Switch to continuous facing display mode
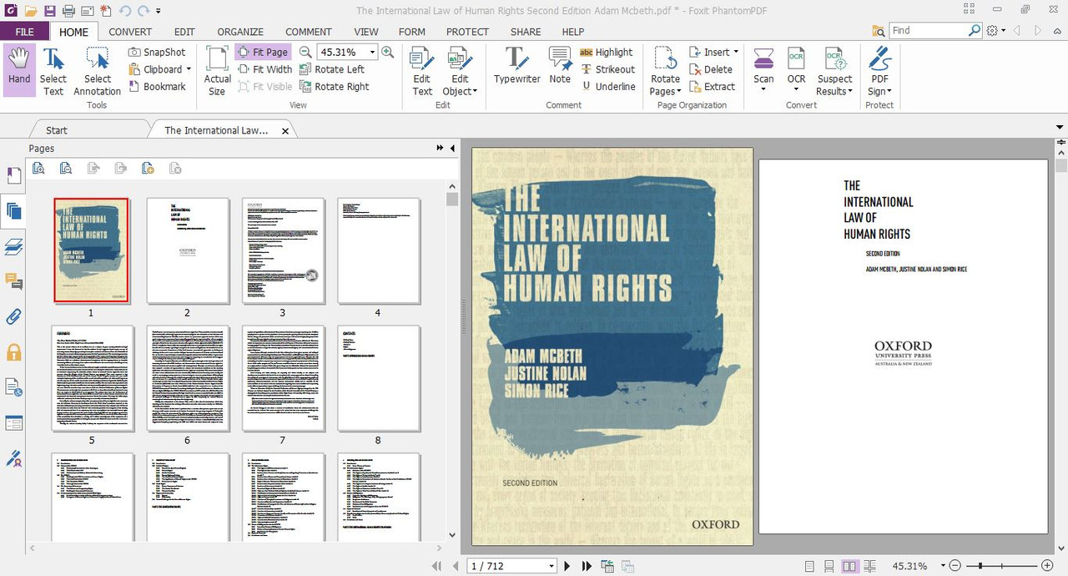The height and width of the screenshot is (576, 1068). tap(869, 566)
